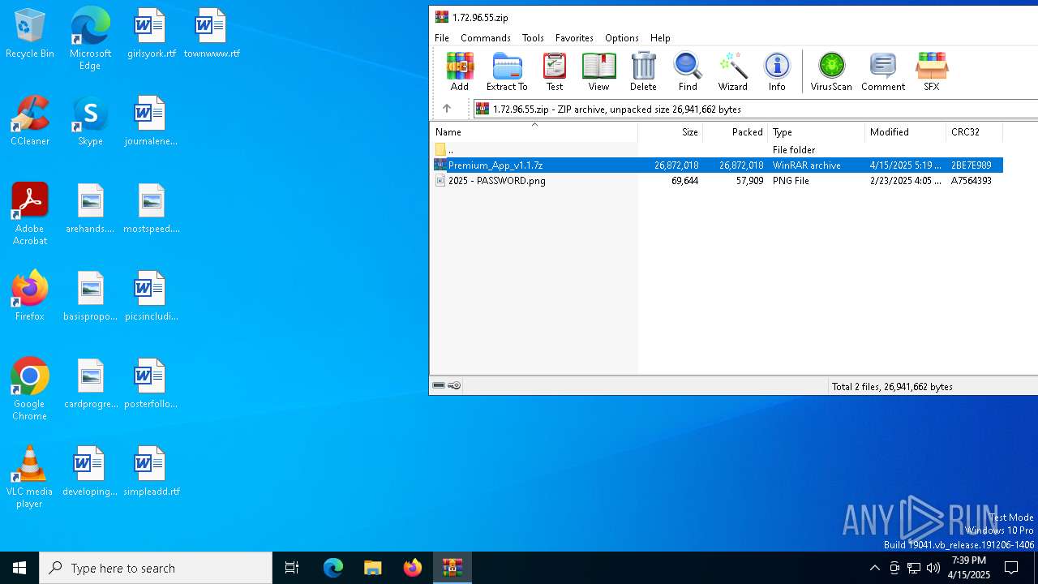The image size is (1038, 584).
Task: Select posterfollo document on desktop
Action: 151,384
